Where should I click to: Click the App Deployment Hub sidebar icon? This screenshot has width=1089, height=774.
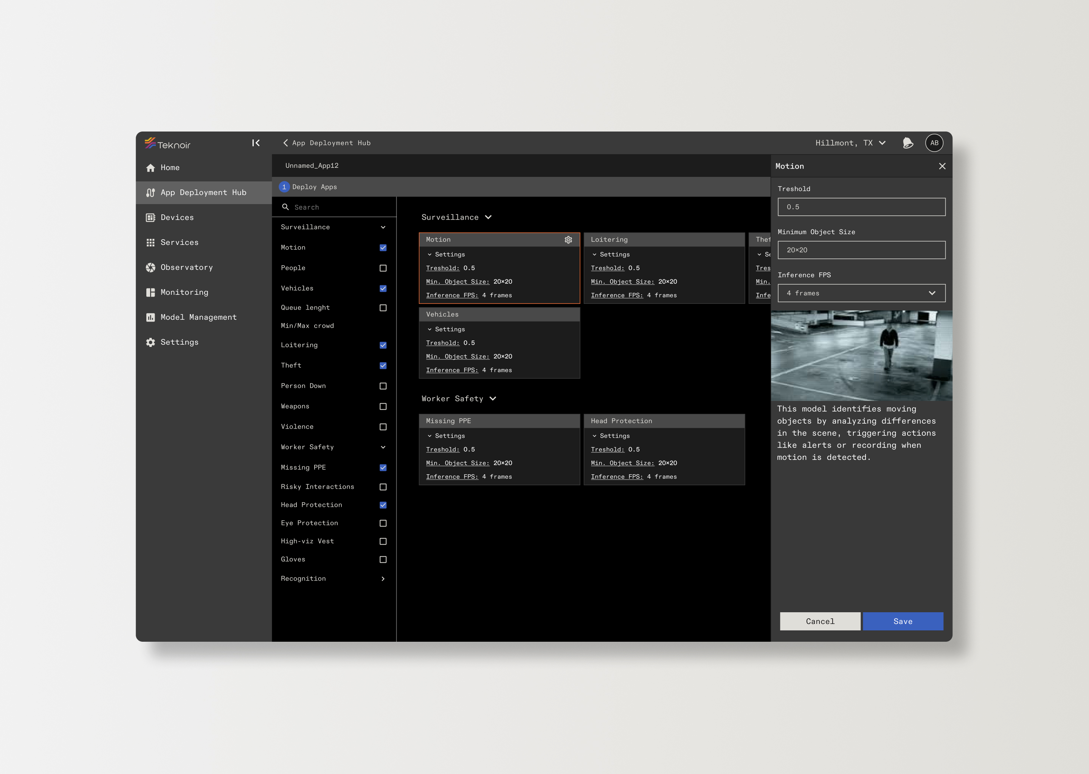coord(150,192)
